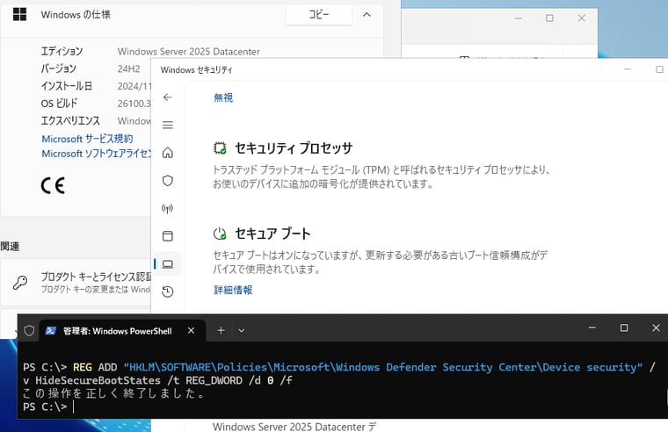Close the PowerShell window
This screenshot has height=432, width=668.
click(656, 328)
